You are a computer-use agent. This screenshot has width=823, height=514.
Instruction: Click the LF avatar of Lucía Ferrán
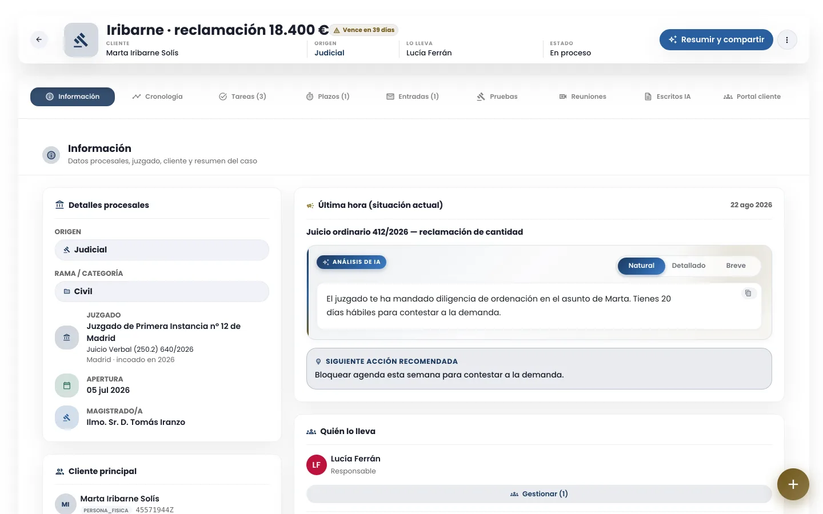(x=317, y=465)
